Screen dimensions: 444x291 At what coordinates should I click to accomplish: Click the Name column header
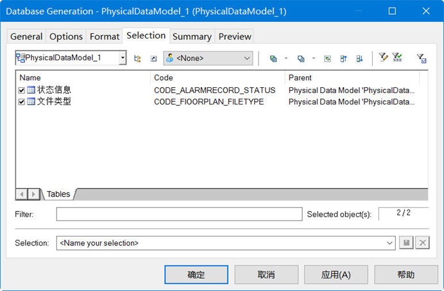83,78
